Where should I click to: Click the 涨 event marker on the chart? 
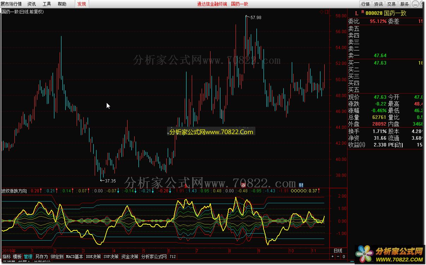(243, 185)
